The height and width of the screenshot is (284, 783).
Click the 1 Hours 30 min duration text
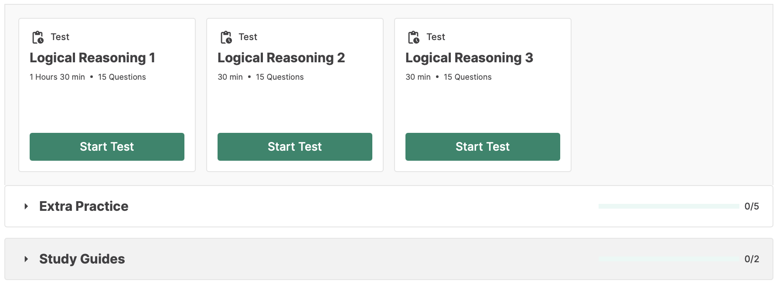[57, 77]
